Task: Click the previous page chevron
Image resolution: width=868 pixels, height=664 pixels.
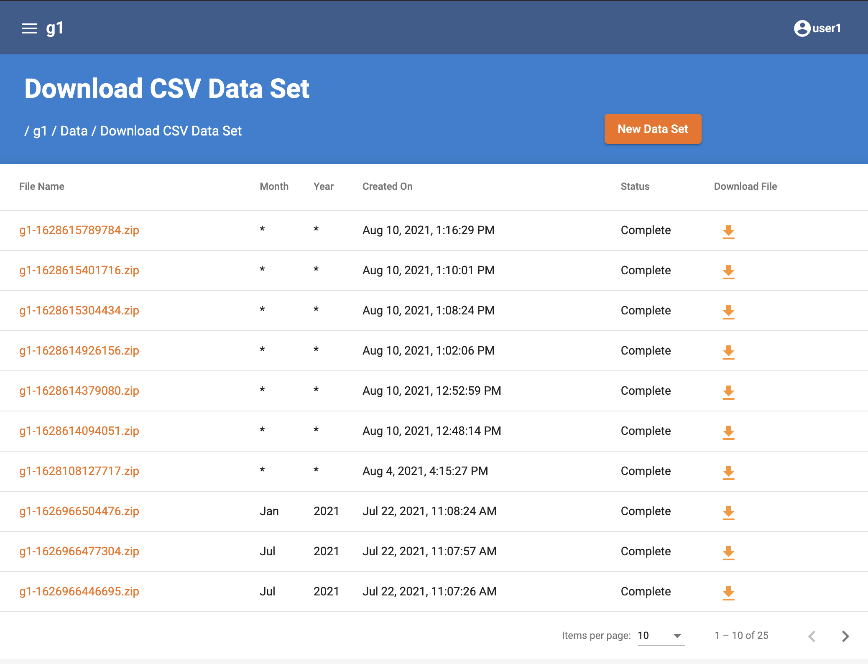Action: [x=812, y=636]
